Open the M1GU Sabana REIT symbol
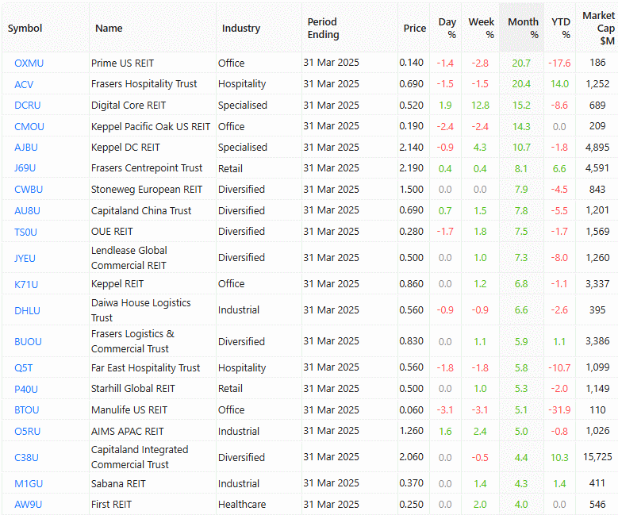Image resolution: width=618 pixels, height=515 pixels. tap(27, 484)
